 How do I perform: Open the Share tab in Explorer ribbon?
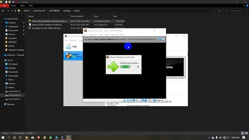23,5
